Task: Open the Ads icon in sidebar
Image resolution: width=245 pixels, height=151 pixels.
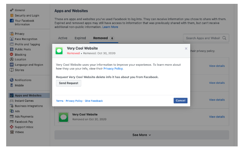Action: [x=12, y=111]
